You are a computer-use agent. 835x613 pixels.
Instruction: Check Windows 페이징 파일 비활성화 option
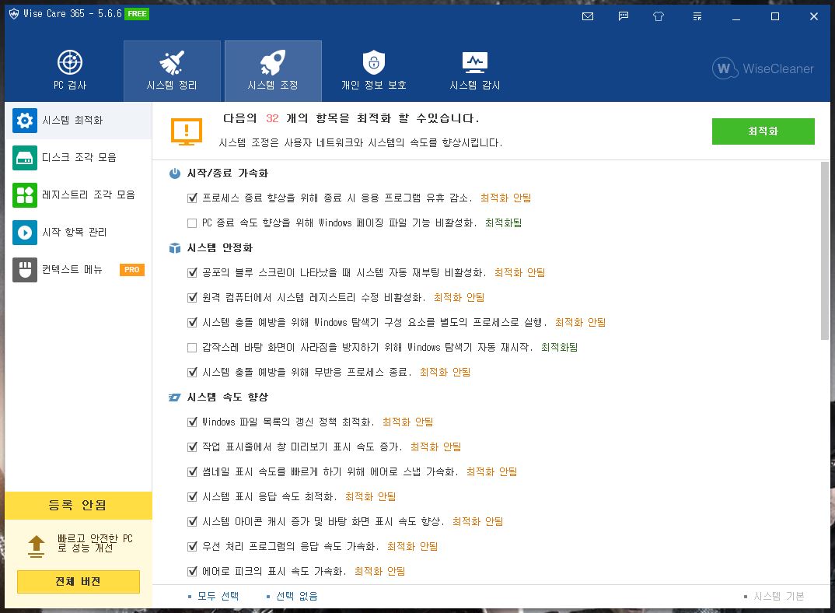192,223
